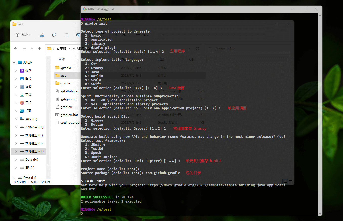343x221 pixels.
Task: Click 此电脑 in the address breadcrumb
Action: [x=62, y=49]
